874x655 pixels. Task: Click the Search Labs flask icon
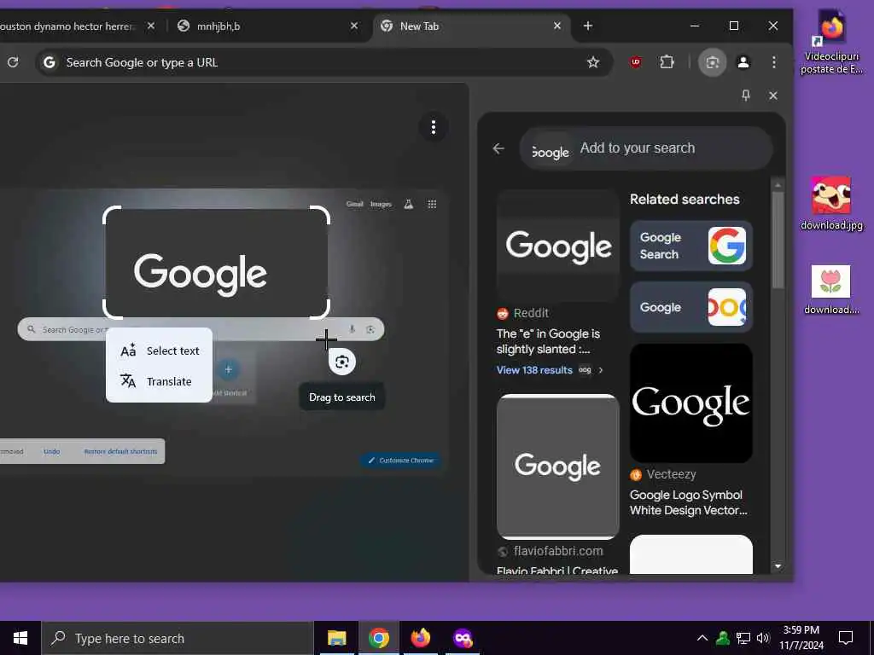coord(409,205)
